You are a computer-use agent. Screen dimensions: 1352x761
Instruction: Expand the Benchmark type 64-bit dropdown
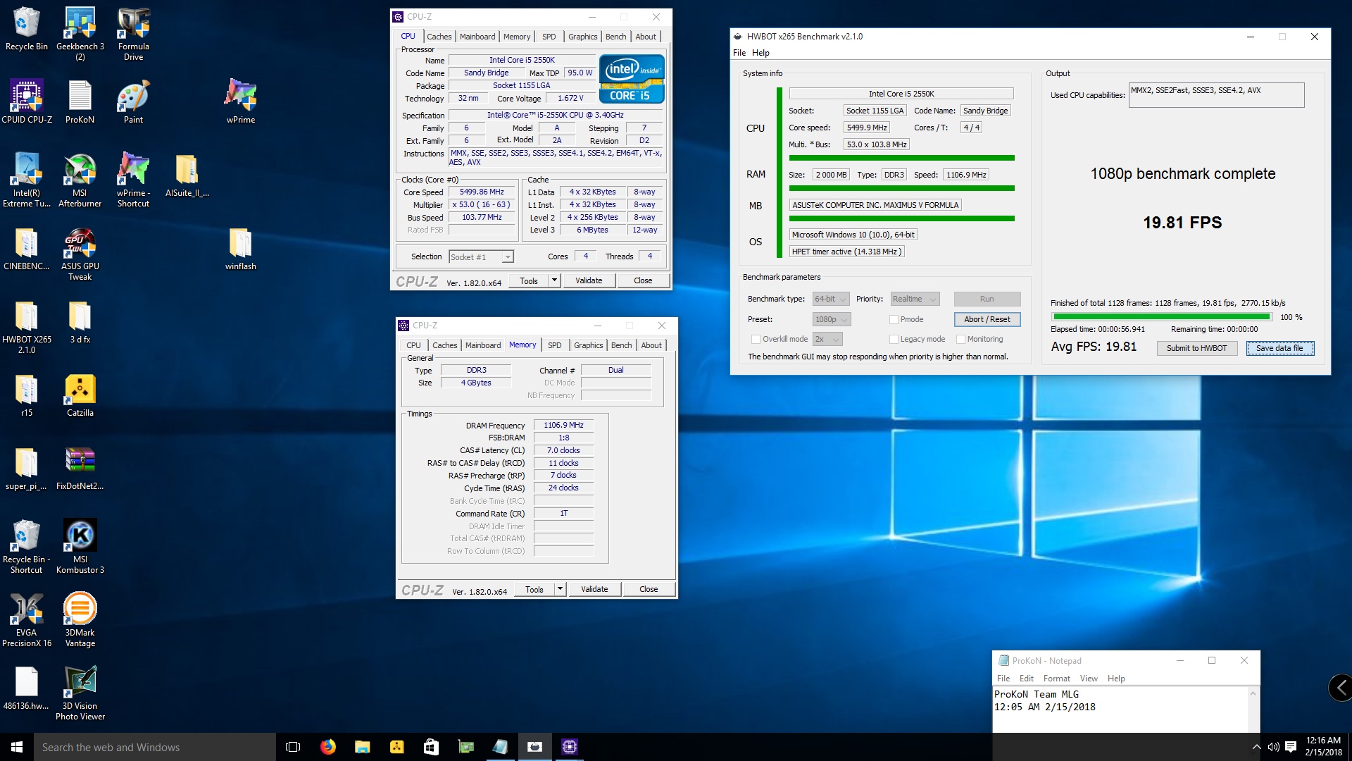tap(831, 299)
